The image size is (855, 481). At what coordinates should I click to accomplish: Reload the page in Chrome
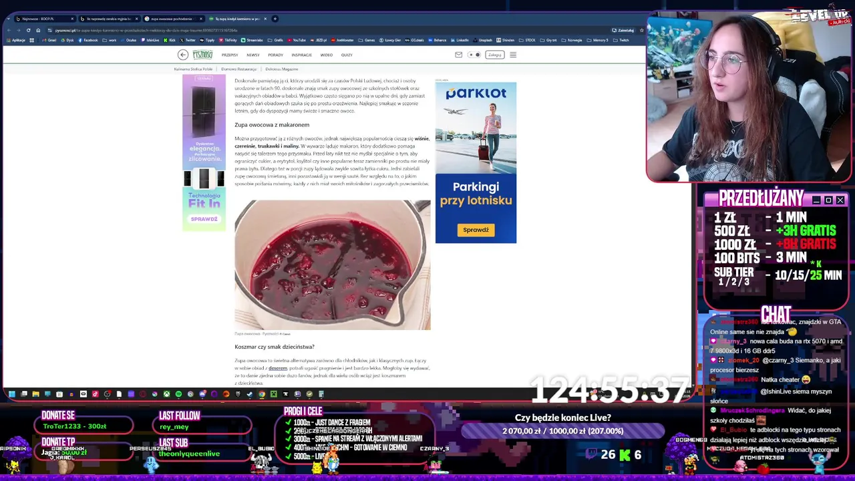click(29, 30)
